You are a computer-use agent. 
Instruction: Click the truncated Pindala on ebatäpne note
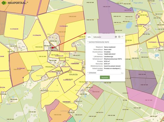[113, 69]
